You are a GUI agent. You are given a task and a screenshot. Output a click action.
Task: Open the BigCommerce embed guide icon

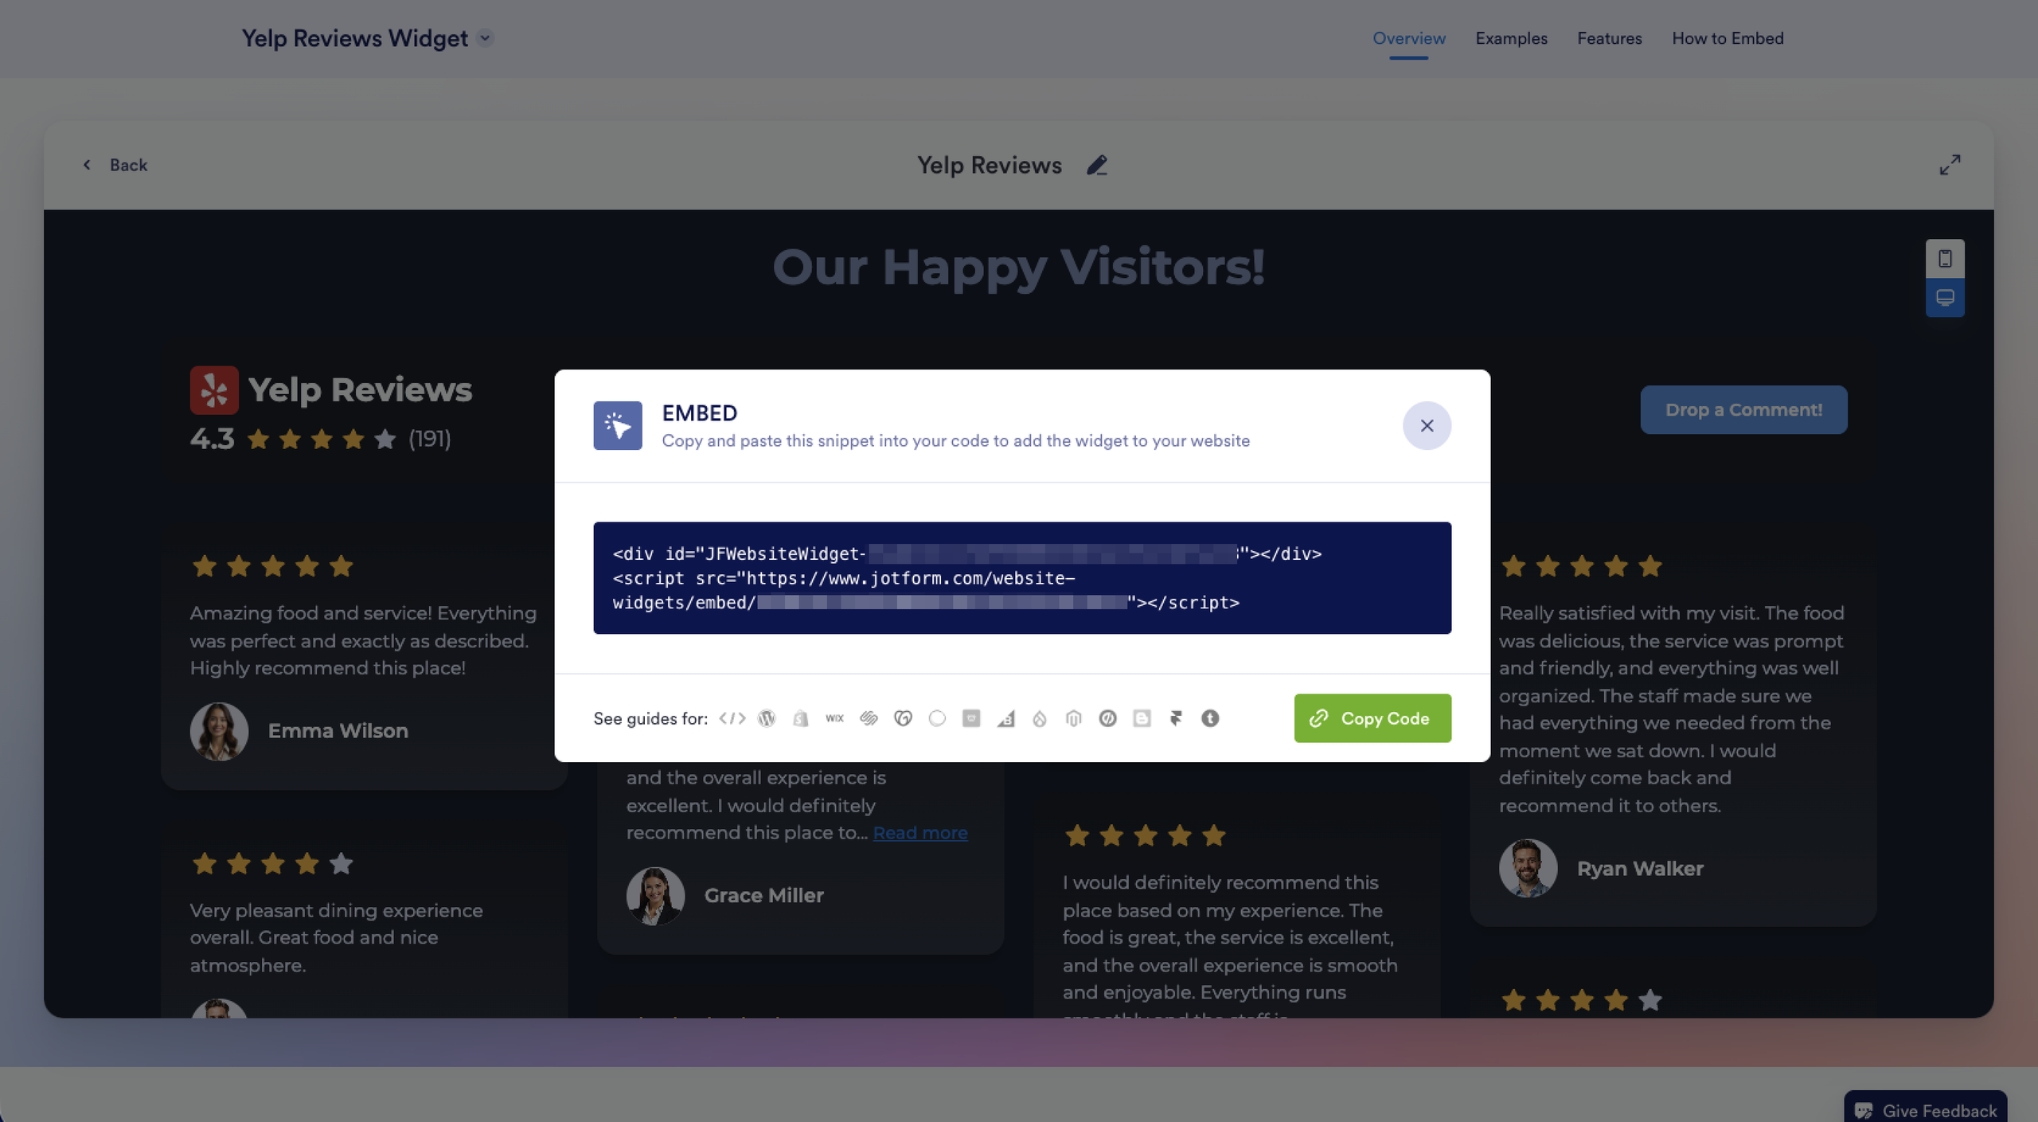point(1005,718)
